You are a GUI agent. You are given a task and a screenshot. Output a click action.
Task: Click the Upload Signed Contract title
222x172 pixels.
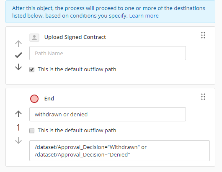(x=75, y=37)
